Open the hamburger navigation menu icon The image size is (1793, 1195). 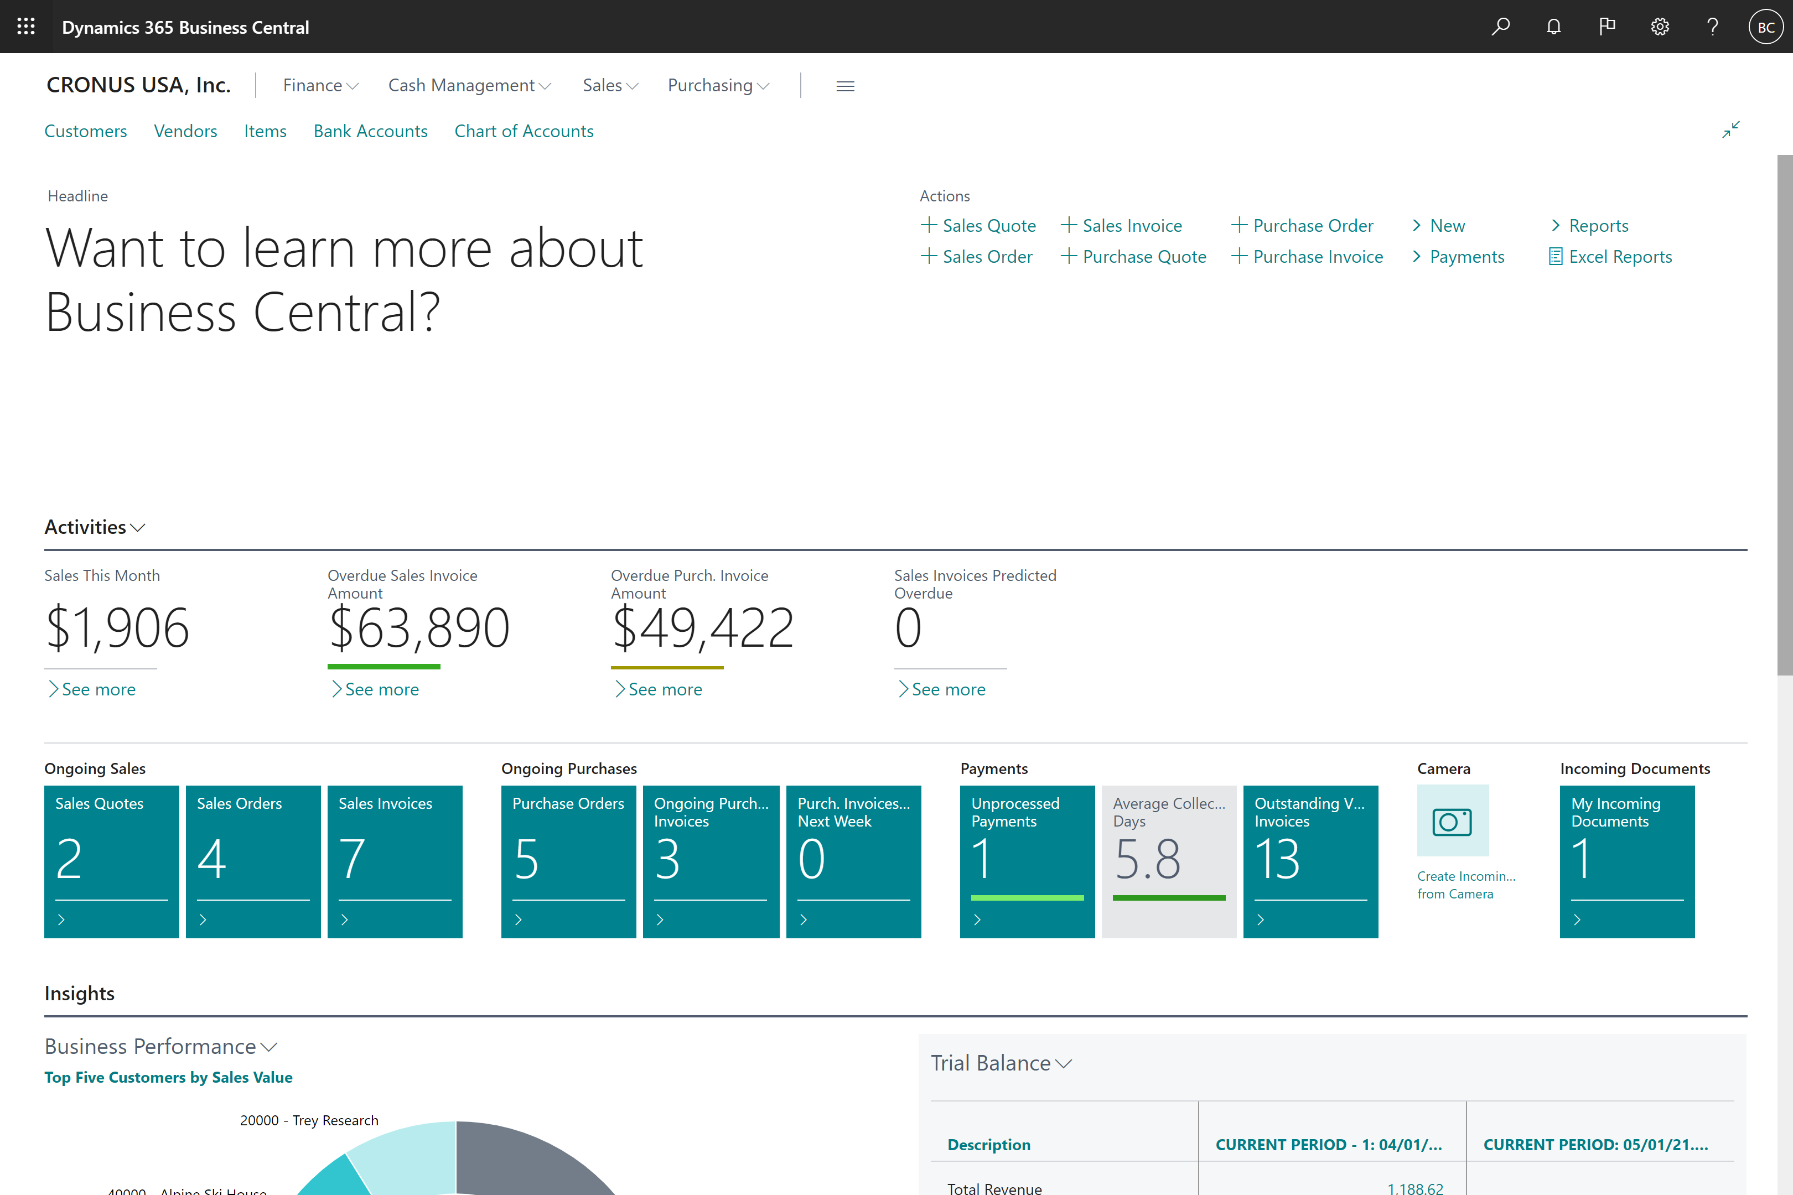844,85
